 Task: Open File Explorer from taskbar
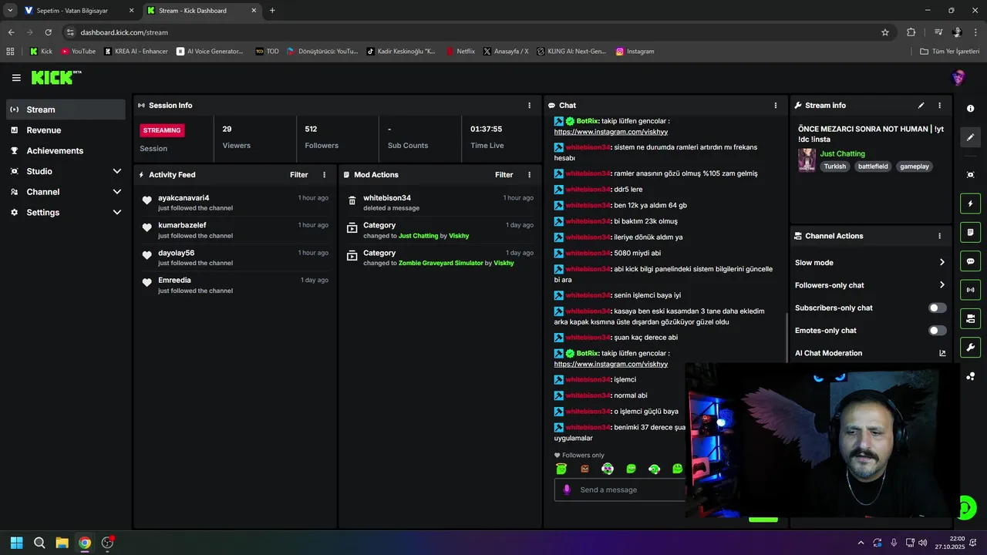pyautogui.click(x=62, y=543)
